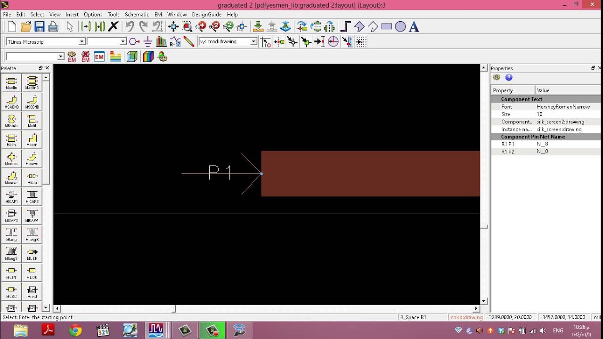Screen dimensions: 603x339
Task: Close the Palette panel
Action: 47,68
